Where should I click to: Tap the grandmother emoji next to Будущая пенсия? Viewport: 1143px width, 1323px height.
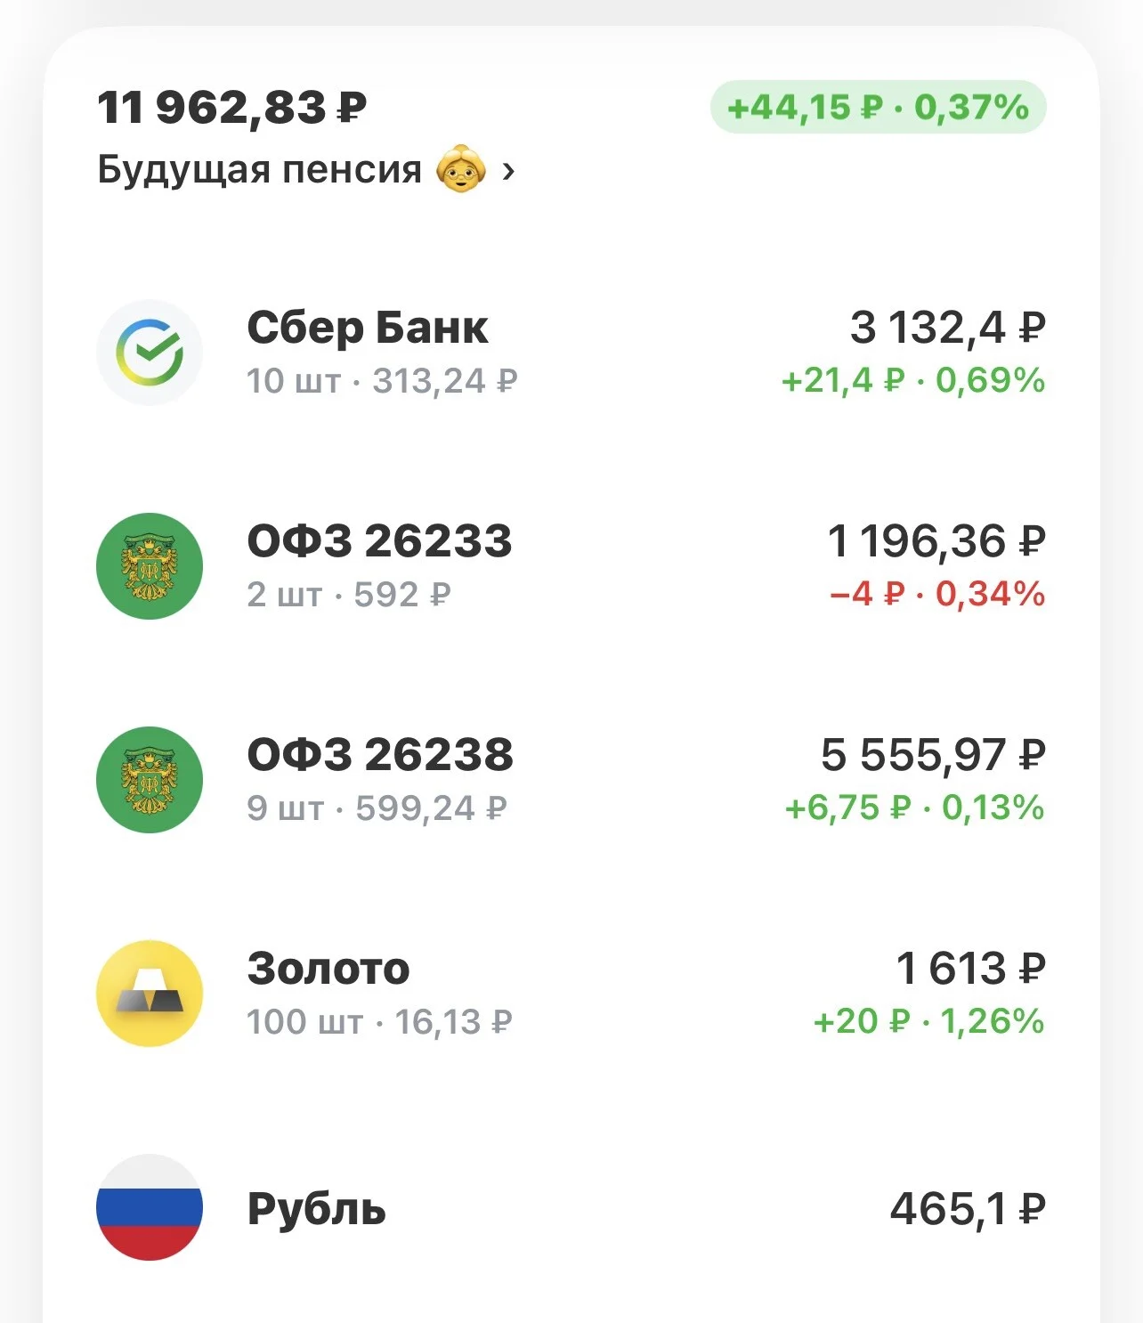(461, 168)
